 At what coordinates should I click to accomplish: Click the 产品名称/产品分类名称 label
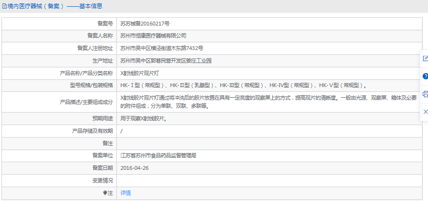pyautogui.click(x=86, y=73)
